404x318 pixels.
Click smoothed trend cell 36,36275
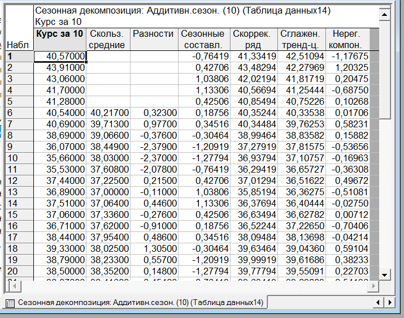click(302, 192)
